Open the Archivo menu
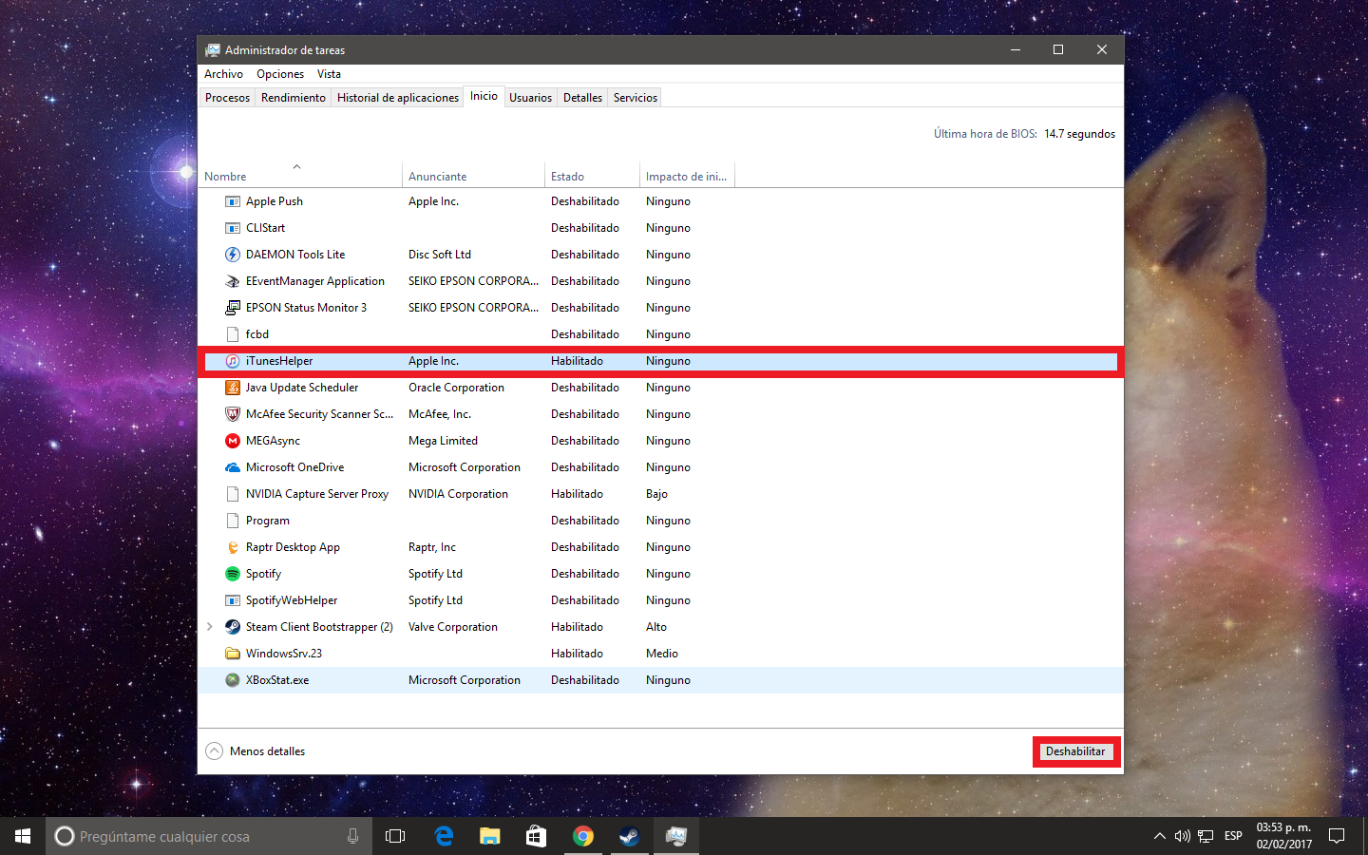Screen dimensions: 1368x855 point(223,74)
